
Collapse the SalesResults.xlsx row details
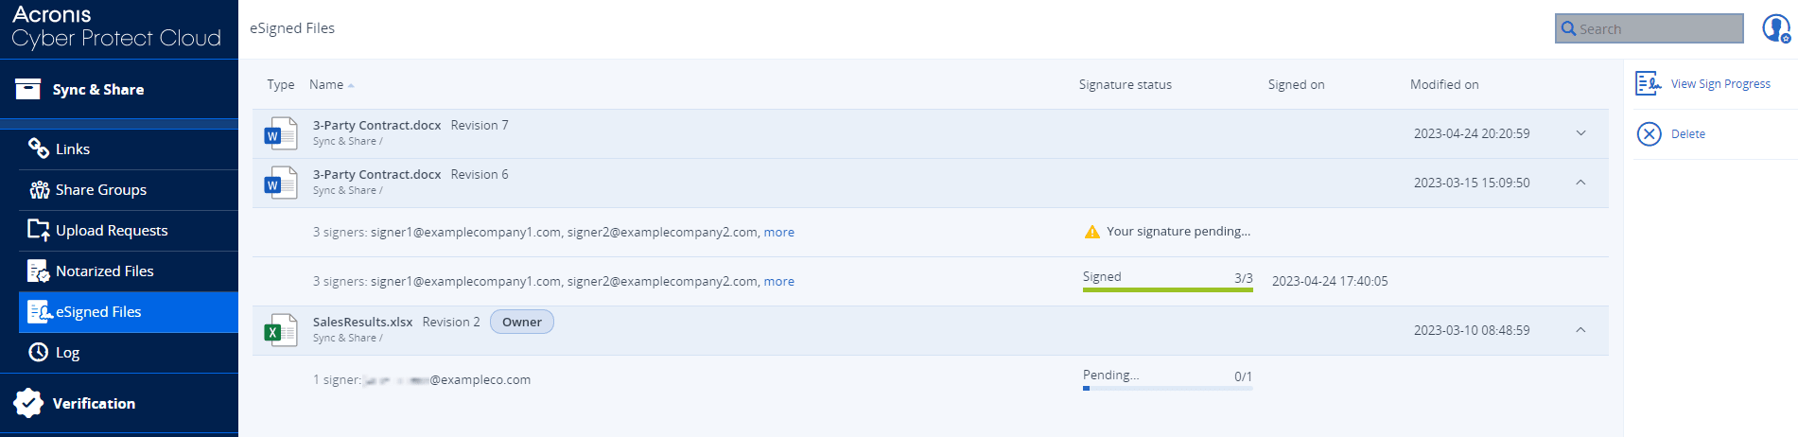pos(1580,330)
